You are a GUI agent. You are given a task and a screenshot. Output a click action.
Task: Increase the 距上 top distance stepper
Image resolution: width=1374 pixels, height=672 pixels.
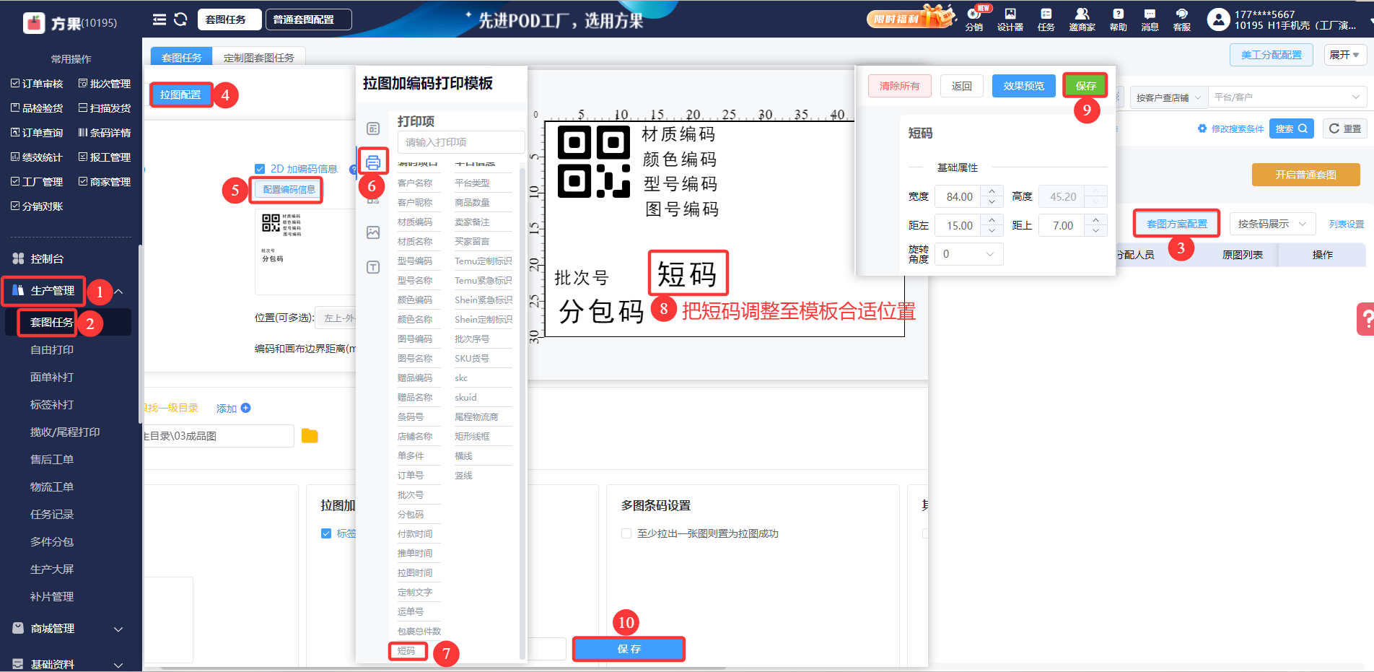1096,220
